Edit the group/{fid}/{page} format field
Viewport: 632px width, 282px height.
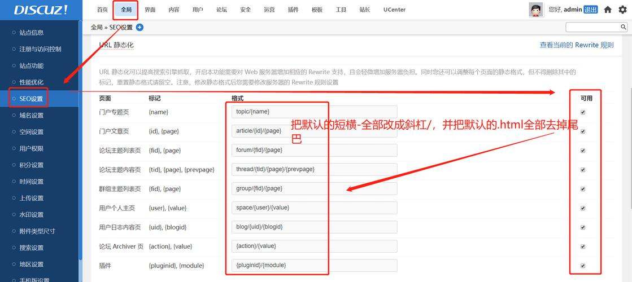click(x=315, y=189)
